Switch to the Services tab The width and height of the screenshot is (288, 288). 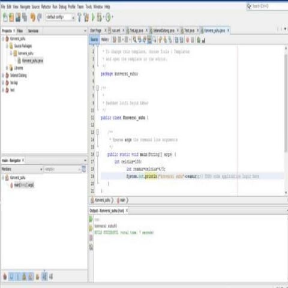33,31
